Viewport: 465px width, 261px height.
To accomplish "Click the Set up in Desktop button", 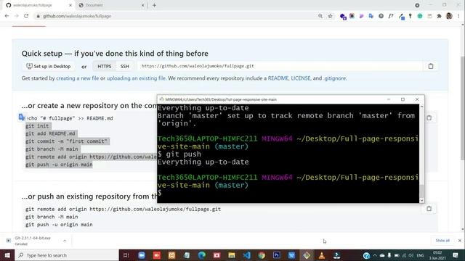I will 49,66.
